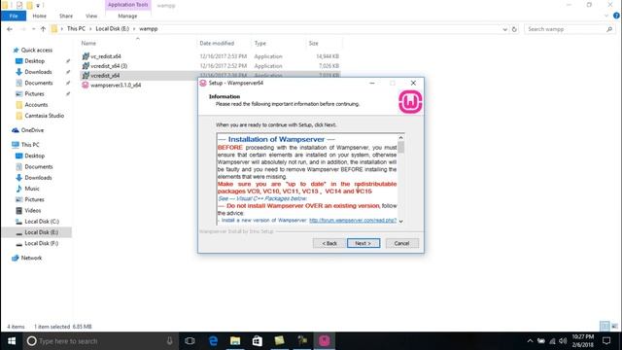
Task: Launch Microsoft Edge from taskbar
Action: (x=213, y=341)
